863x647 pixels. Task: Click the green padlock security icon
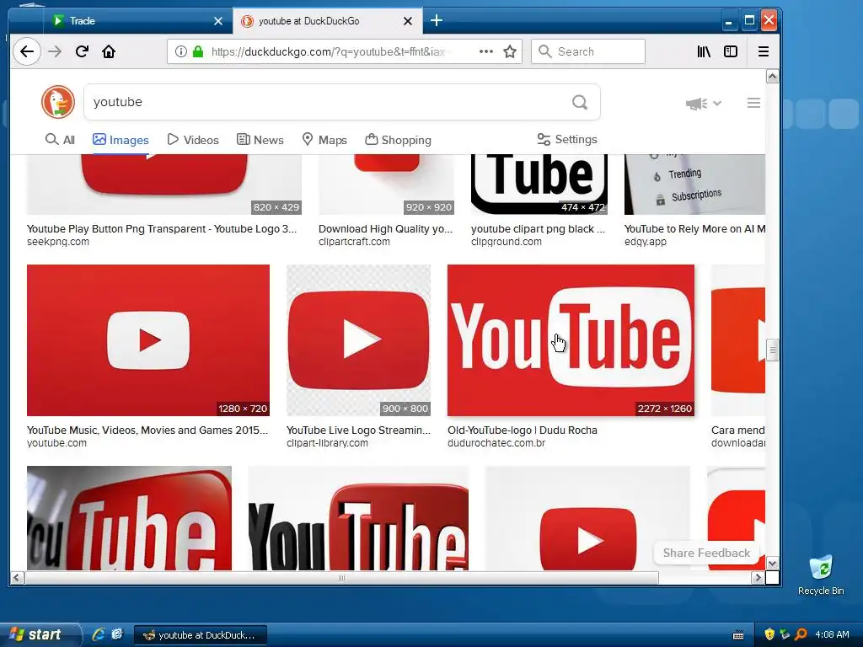[x=198, y=51]
